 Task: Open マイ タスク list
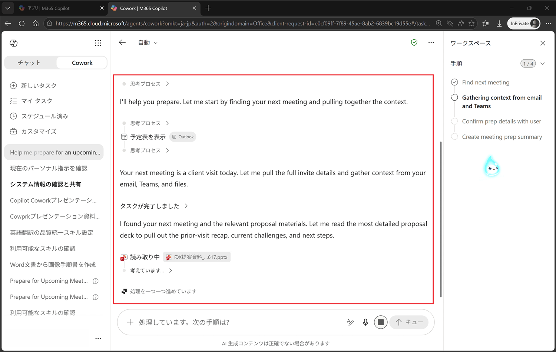tap(31, 101)
